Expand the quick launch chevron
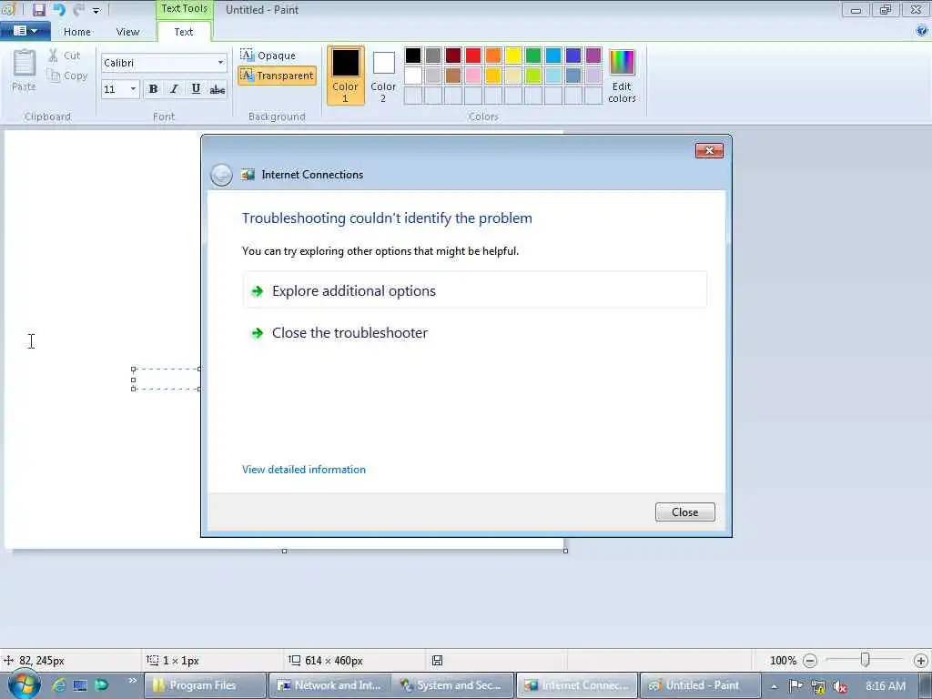932x699 pixels. [x=133, y=681]
